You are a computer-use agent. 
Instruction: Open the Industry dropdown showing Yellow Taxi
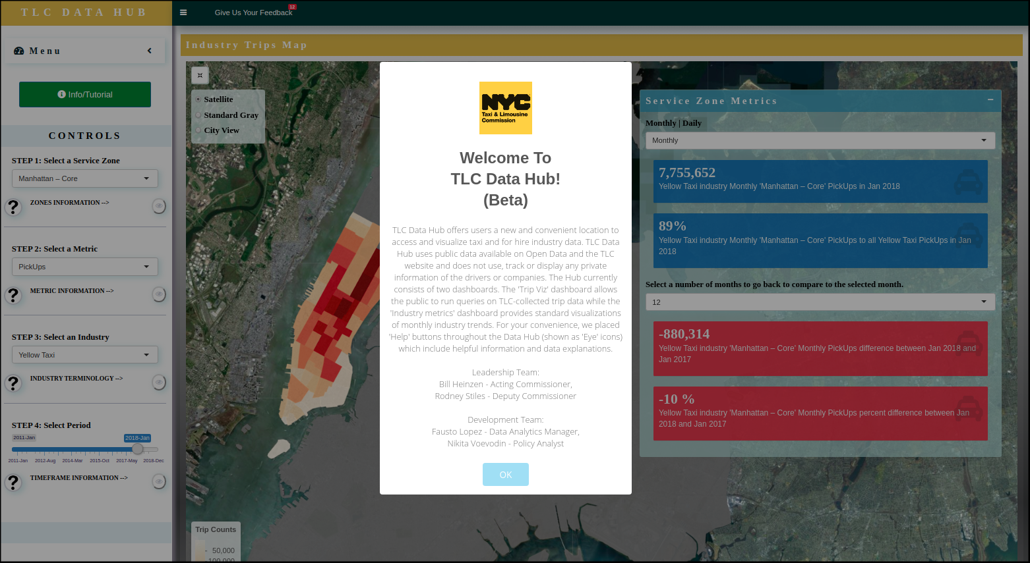85,355
